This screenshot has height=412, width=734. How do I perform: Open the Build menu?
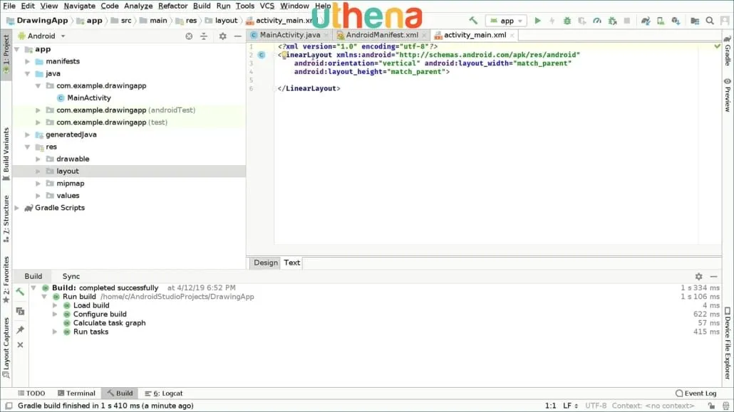(202, 6)
